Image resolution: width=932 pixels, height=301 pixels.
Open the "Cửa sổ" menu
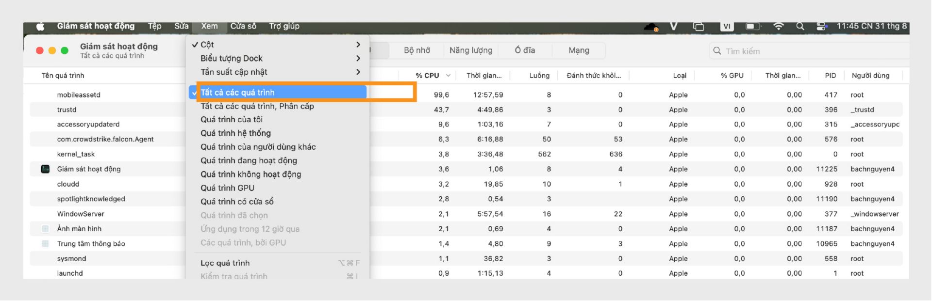243,26
